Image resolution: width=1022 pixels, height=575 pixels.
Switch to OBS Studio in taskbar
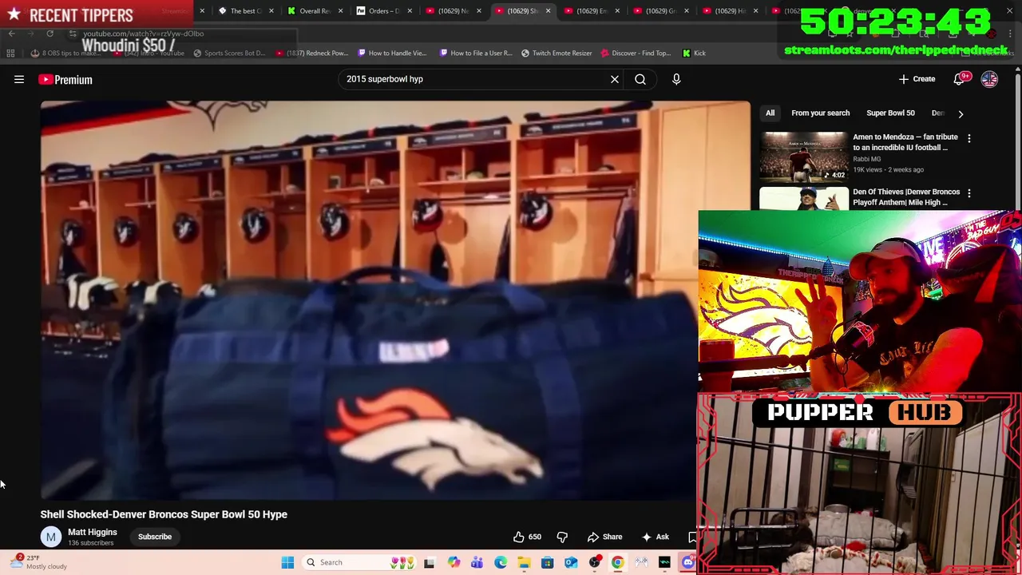(x=594, y=562)
